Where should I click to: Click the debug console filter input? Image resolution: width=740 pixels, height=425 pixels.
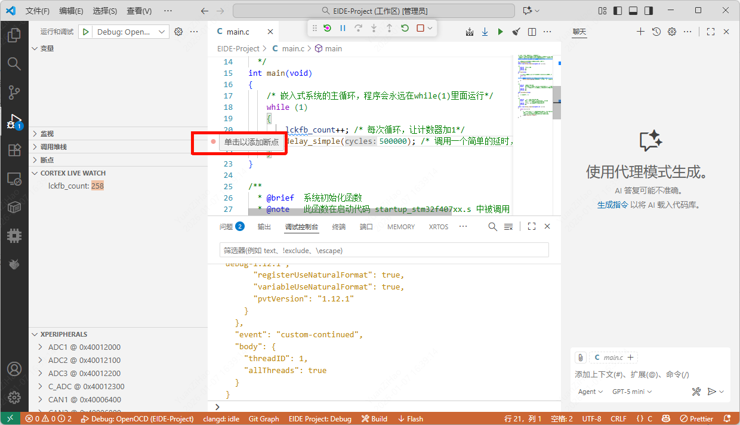[x=384, y=250]
